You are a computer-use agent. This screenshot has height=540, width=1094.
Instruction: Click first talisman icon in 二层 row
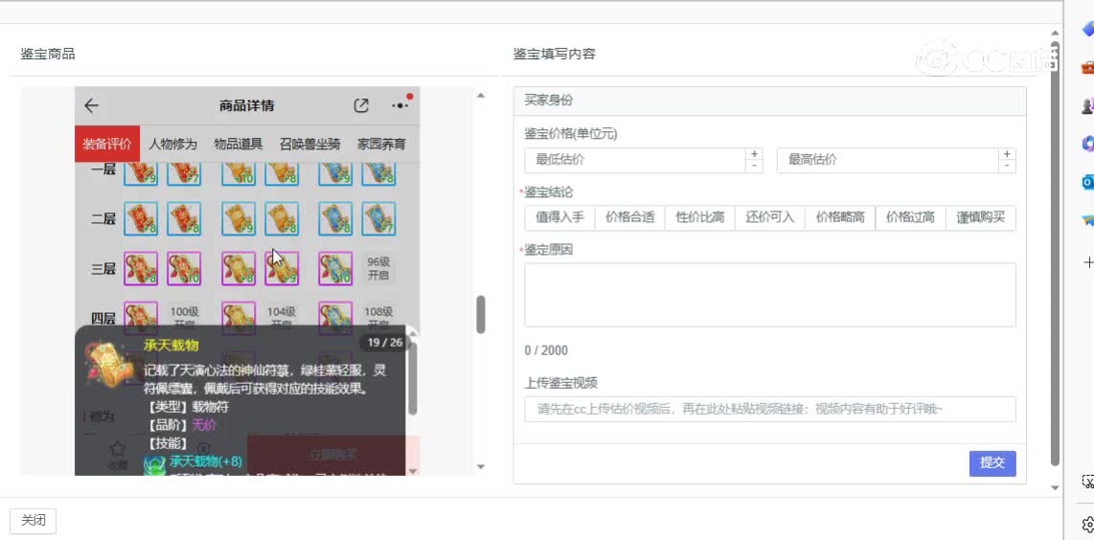[x=140, y=218]
